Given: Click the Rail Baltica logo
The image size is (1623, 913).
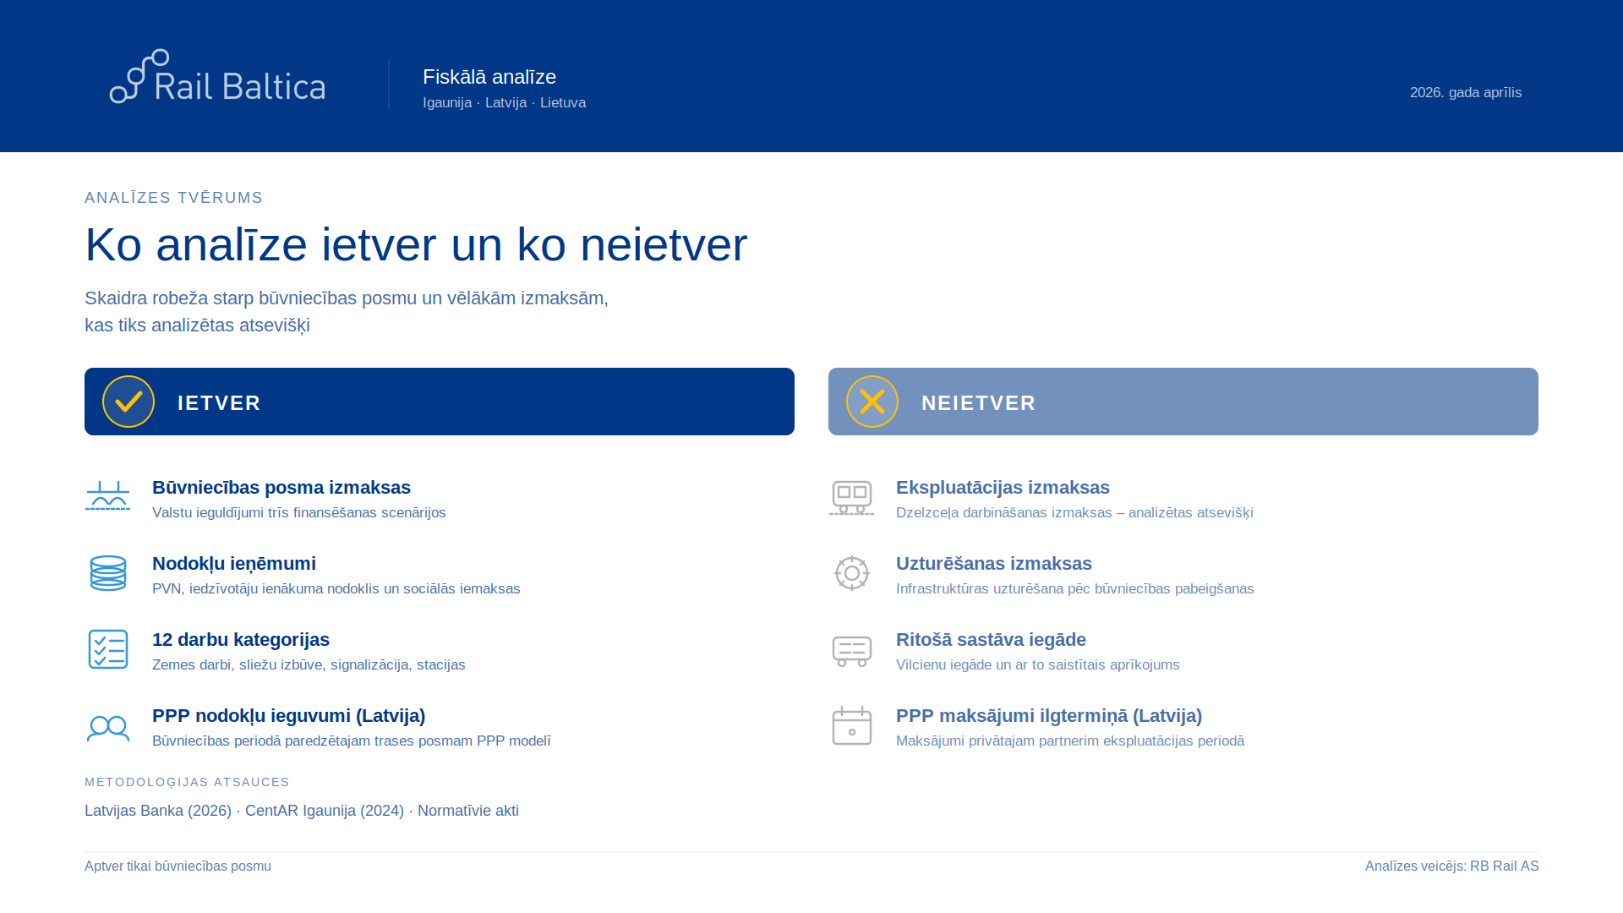Looking at the screenshot, I should pos(217,77).
